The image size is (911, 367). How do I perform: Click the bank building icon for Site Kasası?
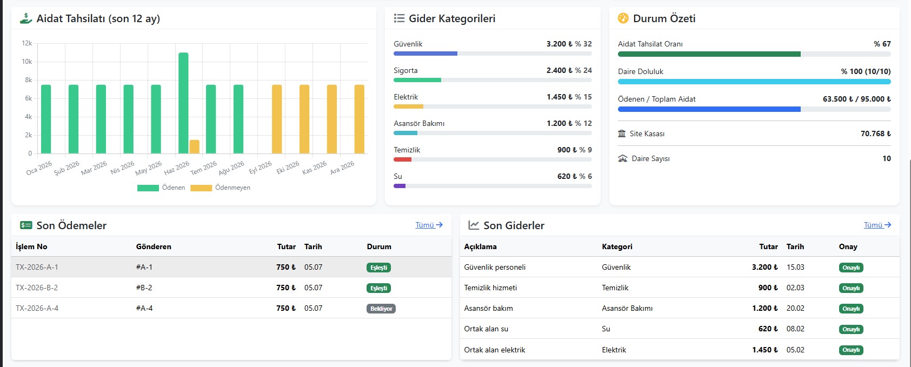click(x=622, y=134)
